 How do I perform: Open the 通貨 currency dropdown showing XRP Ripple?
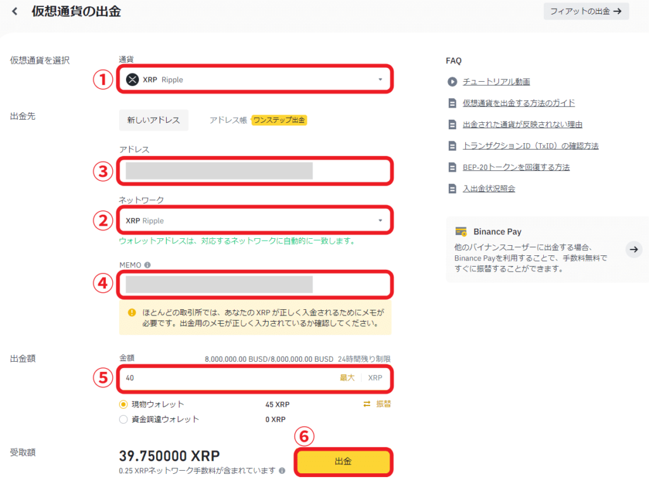point(255,79)
